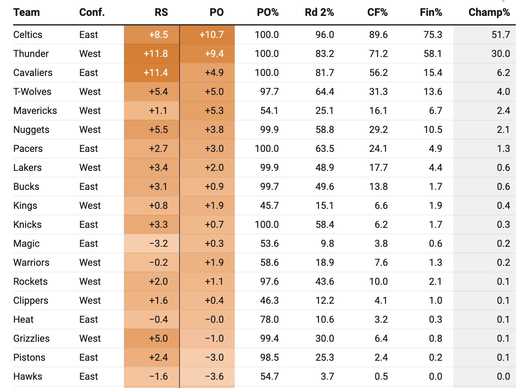Sort table by Team column header
The width and height of the screenshot is (522, 388).
click(27, 12)
